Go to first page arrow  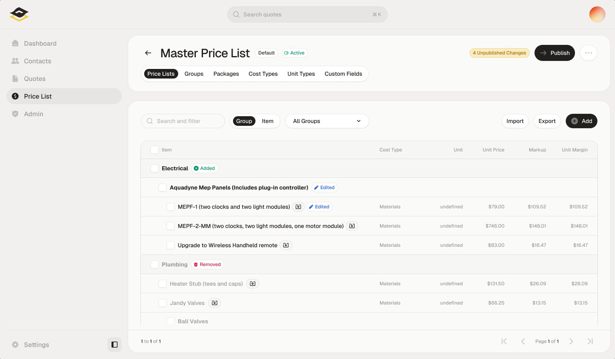coord(504,341)
